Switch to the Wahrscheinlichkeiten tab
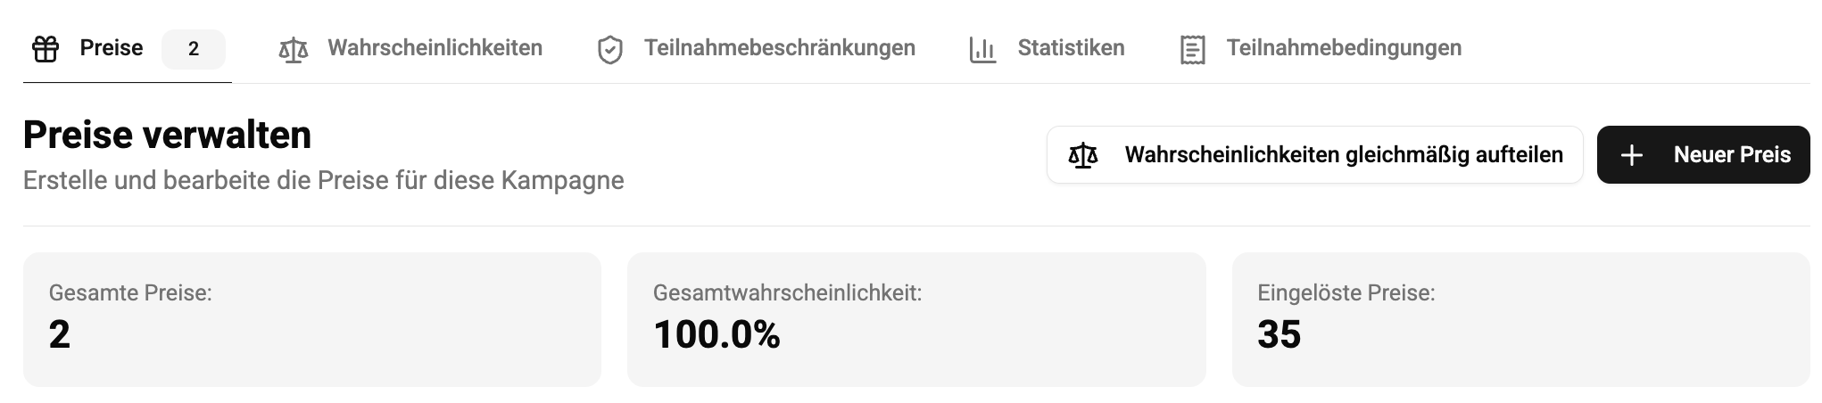Image resolution: width=1822 pixels, height=403 pixels. [435, 48]
